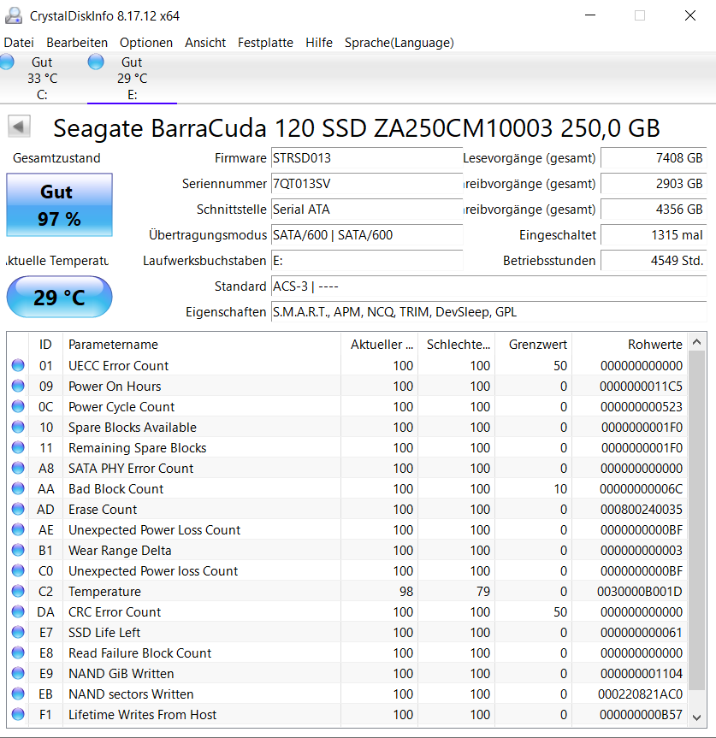
Task: Go to previous disk with left arrow
Action: [20, 127]
